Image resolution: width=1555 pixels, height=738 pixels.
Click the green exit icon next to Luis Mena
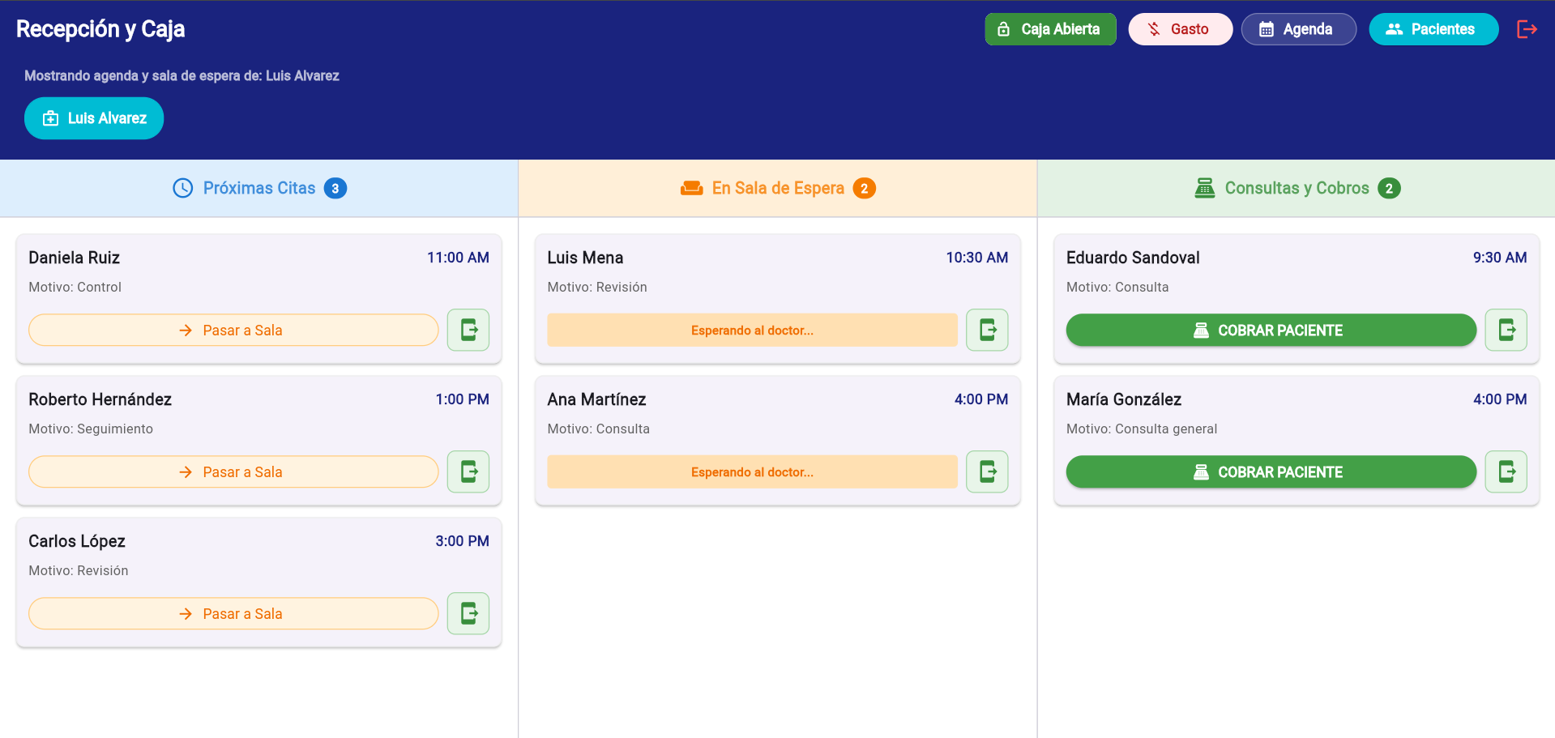pyautogui.click(x=986, y=330)
